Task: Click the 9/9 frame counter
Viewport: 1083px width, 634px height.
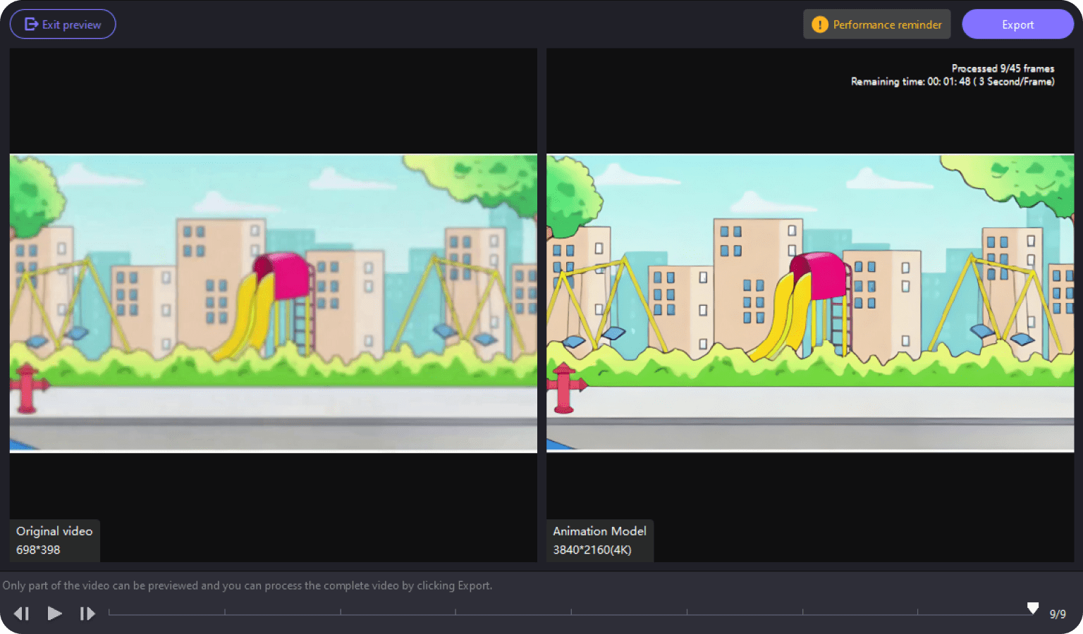Action: (x=1058, y=614)
